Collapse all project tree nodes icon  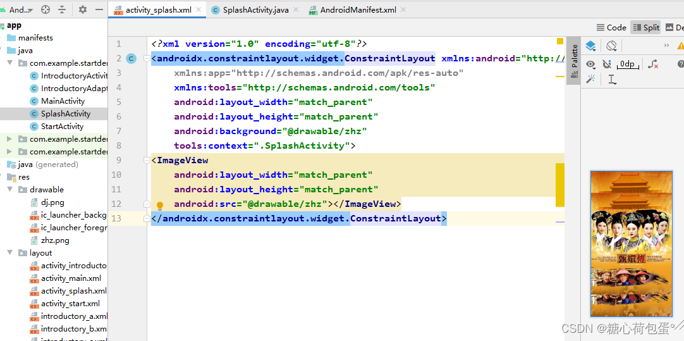(62, 9)
